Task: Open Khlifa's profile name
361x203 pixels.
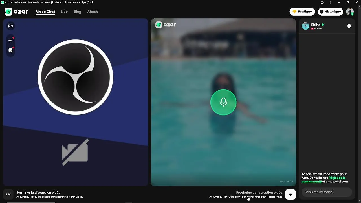Action: (316, 25)
